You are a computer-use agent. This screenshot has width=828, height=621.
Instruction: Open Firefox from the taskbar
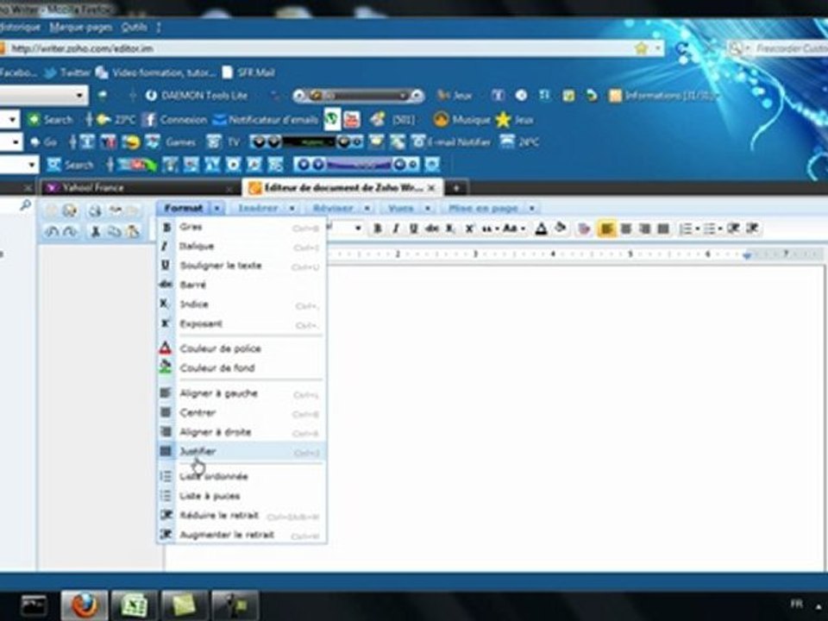coord(84,605)
